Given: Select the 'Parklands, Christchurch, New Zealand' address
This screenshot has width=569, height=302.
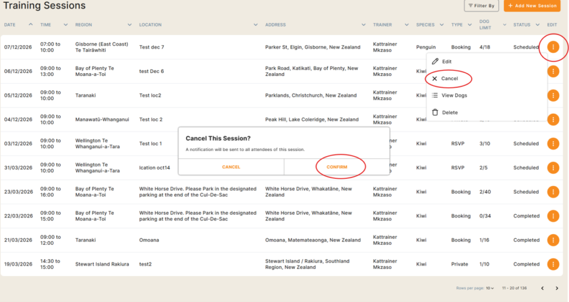Looking at the screenshot, I should click(311, 95).
